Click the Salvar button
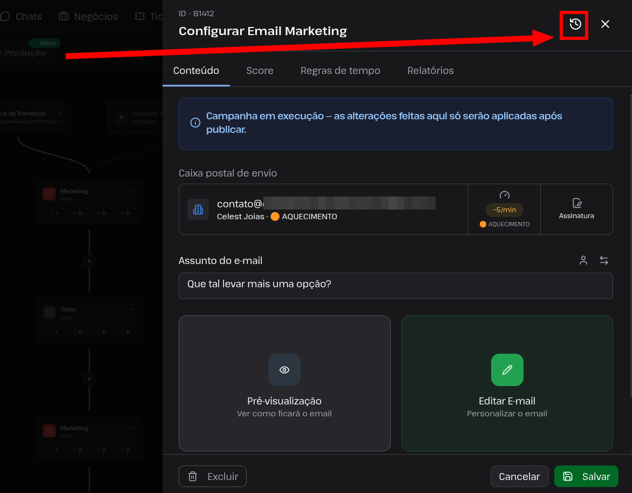This screenshot has height=493, width=632. 586,476
